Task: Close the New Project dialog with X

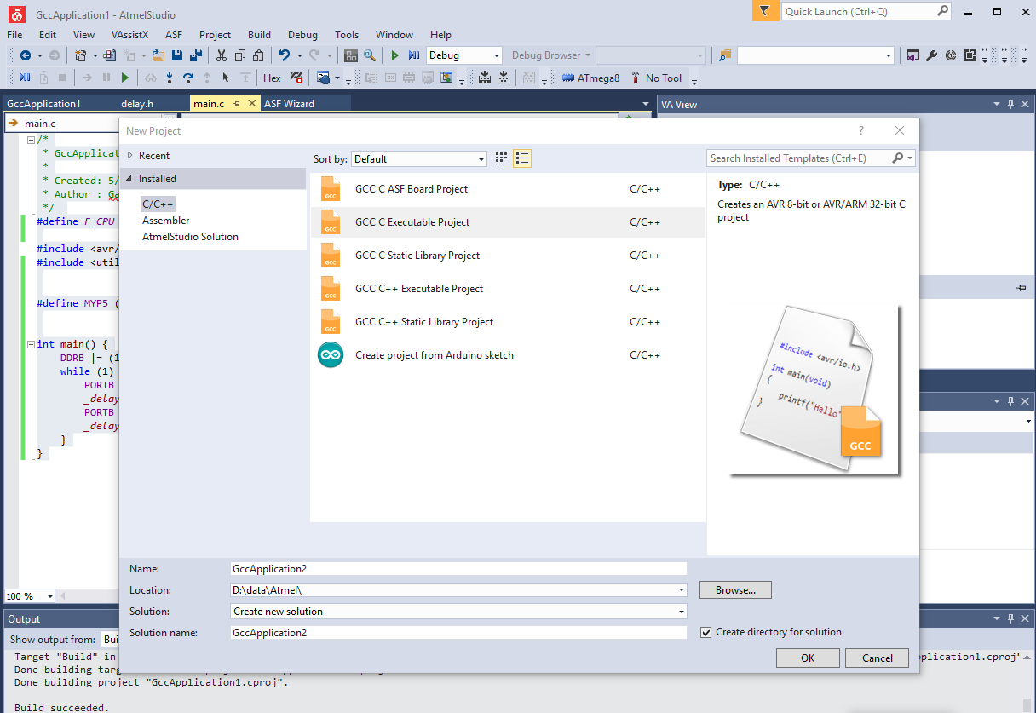Action: tap(900, 130)
